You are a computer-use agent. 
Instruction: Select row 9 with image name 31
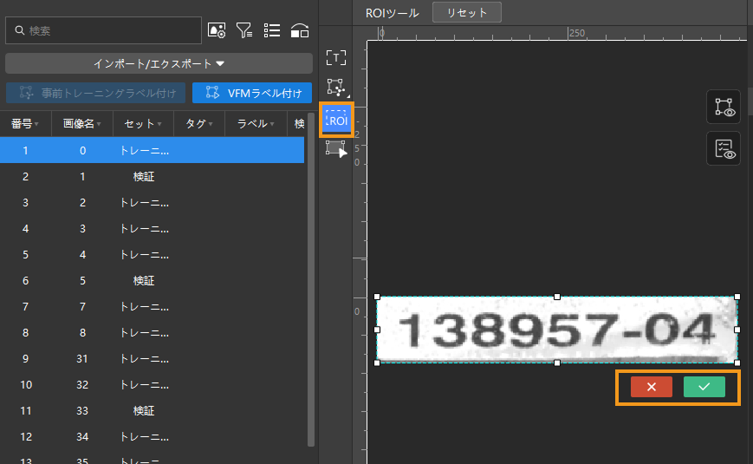[153, 358]
